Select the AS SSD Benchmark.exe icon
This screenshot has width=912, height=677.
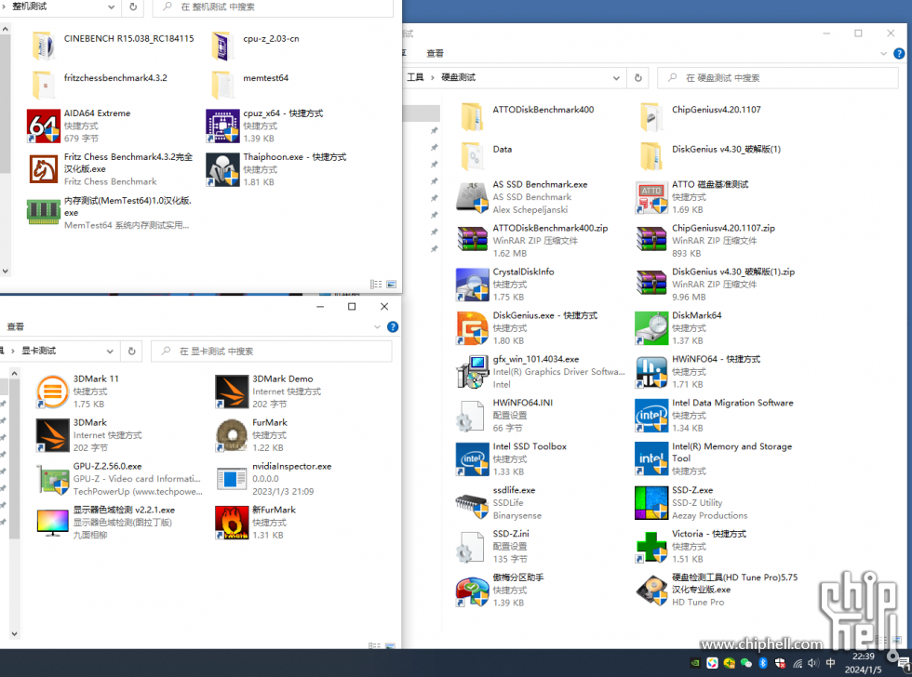(473, 197)
